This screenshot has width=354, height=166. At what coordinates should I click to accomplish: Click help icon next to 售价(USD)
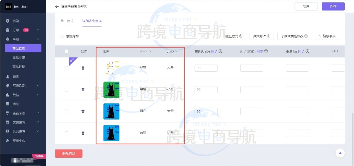[x=221, y=51]
